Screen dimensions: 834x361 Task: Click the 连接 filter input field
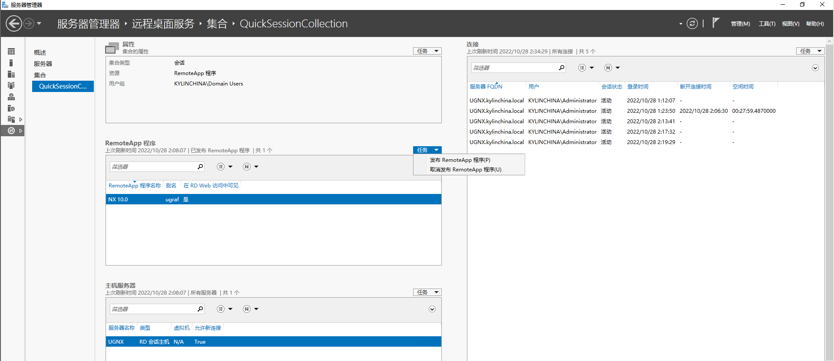tap(514, 68)
